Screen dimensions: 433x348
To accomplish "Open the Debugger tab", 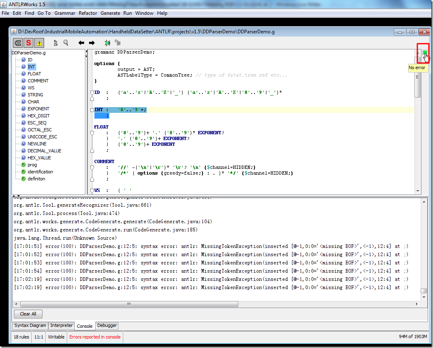I will click(x=107, y=325).
